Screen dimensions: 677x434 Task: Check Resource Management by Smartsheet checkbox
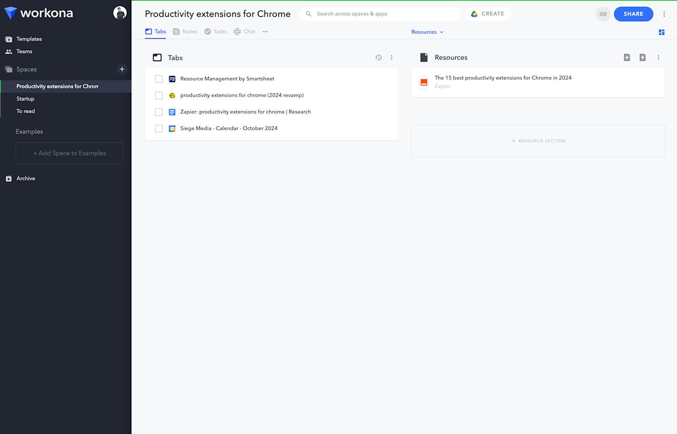pyautogui.click(x=159, y=79)
